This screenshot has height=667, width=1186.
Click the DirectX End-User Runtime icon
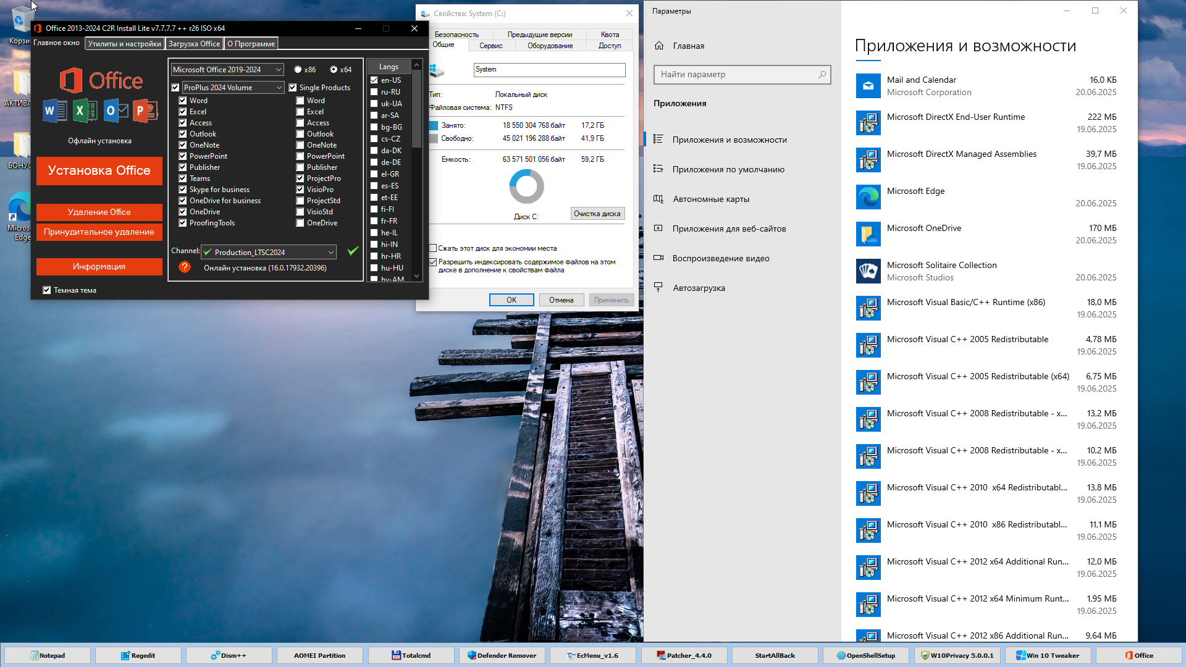[868, 123]
